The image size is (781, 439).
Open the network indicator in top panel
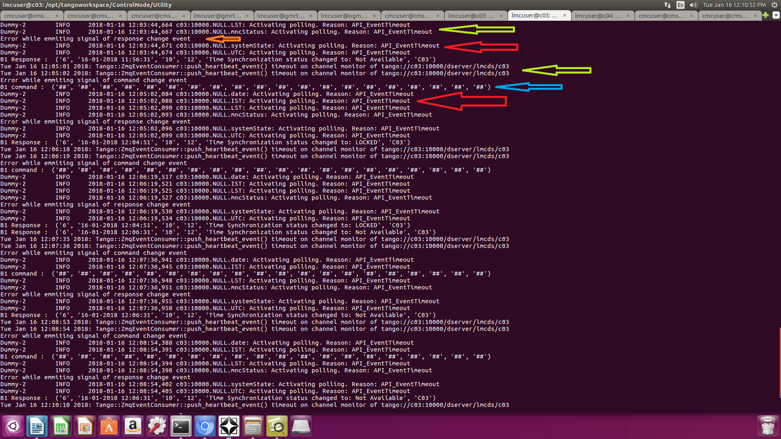click(x=668, y=5)
